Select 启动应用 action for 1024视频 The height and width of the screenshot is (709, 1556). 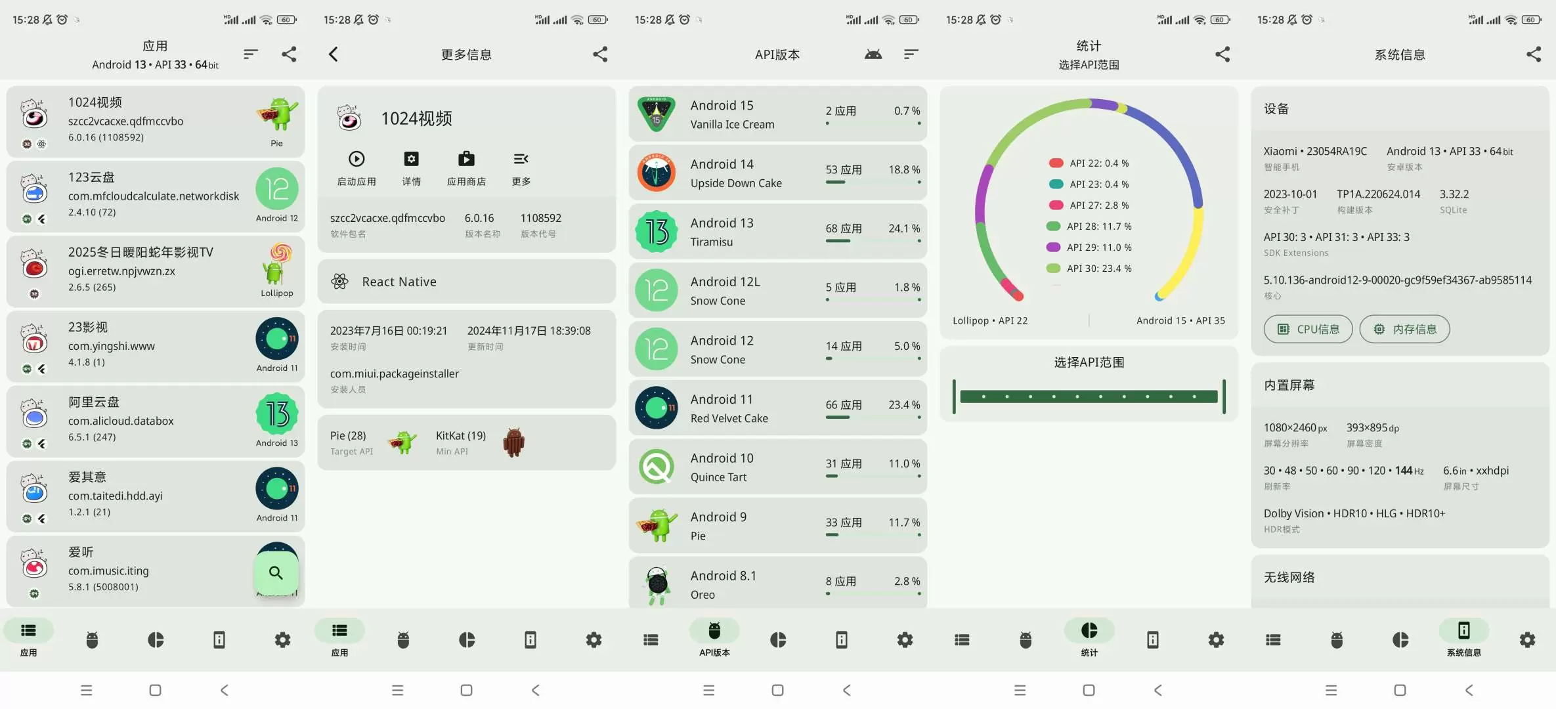point(355,167)
